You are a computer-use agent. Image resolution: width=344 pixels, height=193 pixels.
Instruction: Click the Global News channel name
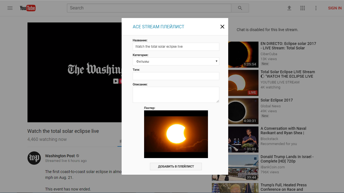[270, 106]
